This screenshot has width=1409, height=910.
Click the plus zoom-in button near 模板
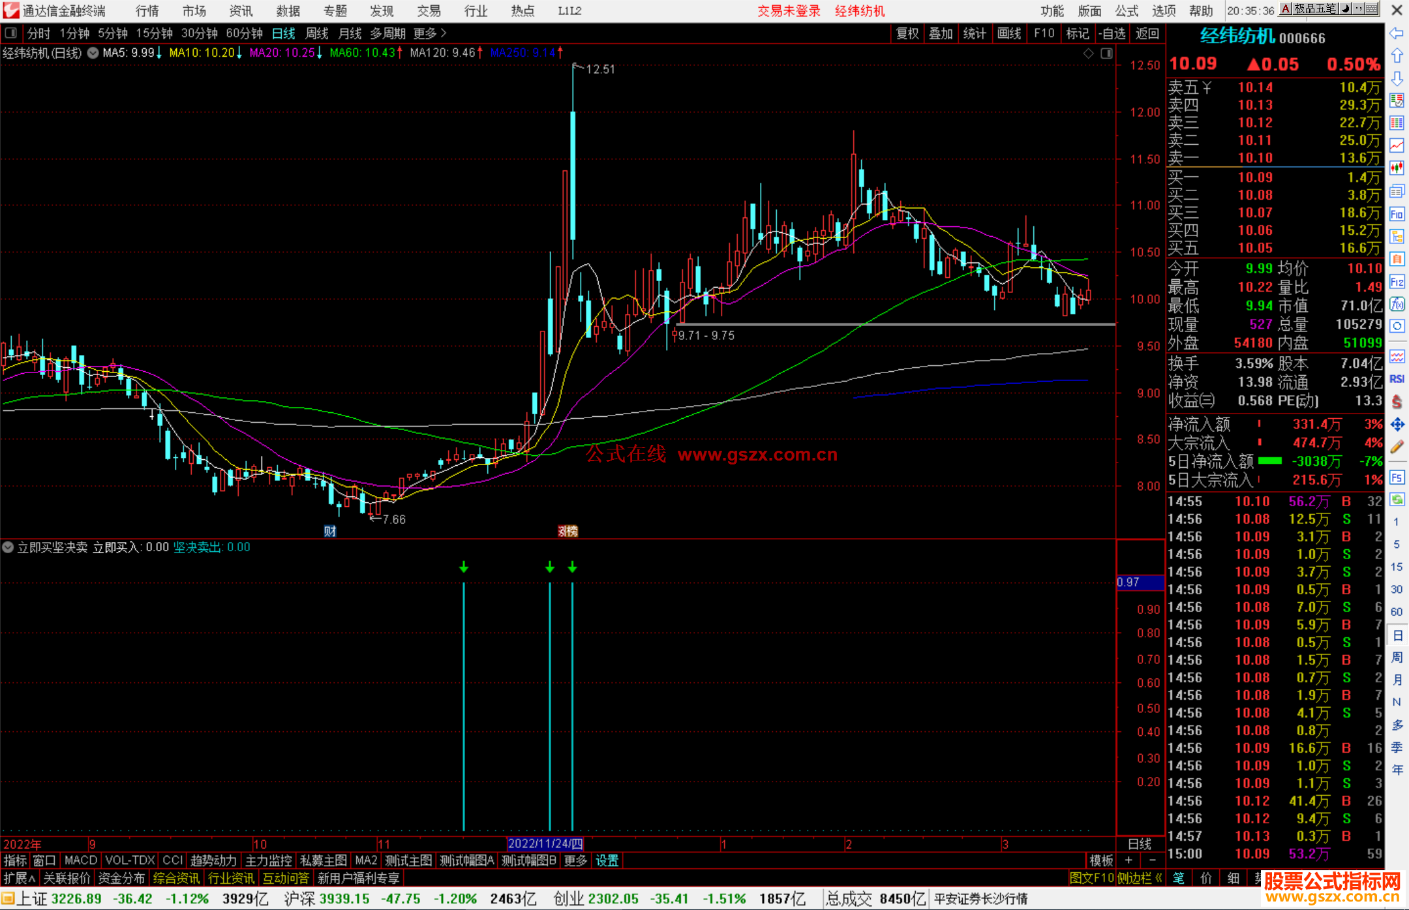point(1128,860)
